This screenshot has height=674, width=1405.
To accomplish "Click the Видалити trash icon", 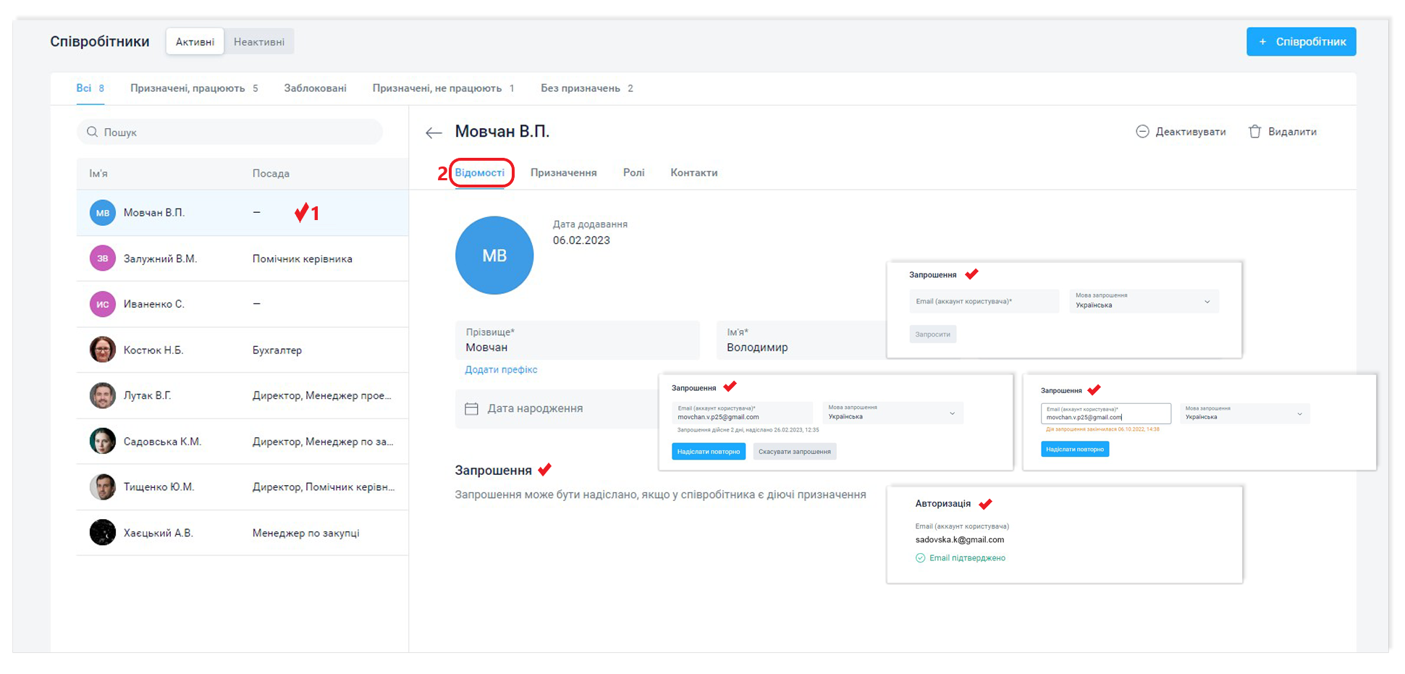I will pos(1255,132).
